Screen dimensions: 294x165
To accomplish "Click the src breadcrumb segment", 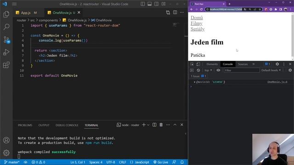I will tap(33, 20).
